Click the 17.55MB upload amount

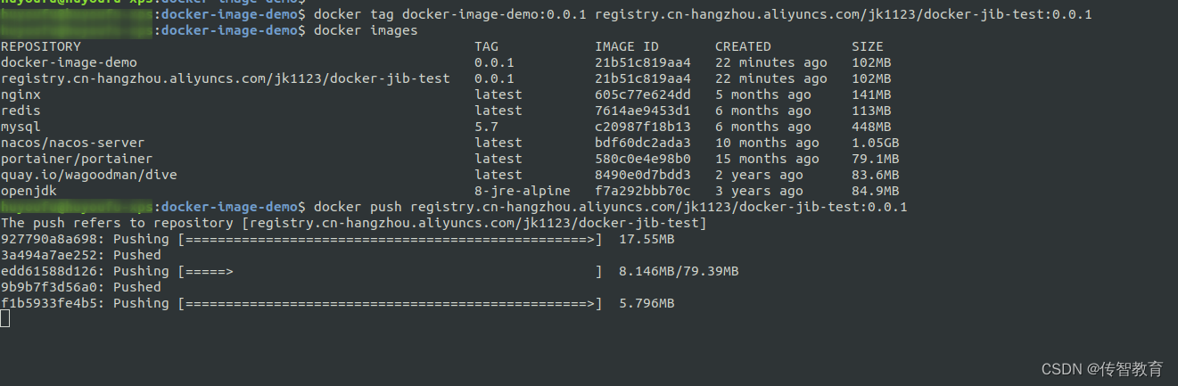click(647, 239)
